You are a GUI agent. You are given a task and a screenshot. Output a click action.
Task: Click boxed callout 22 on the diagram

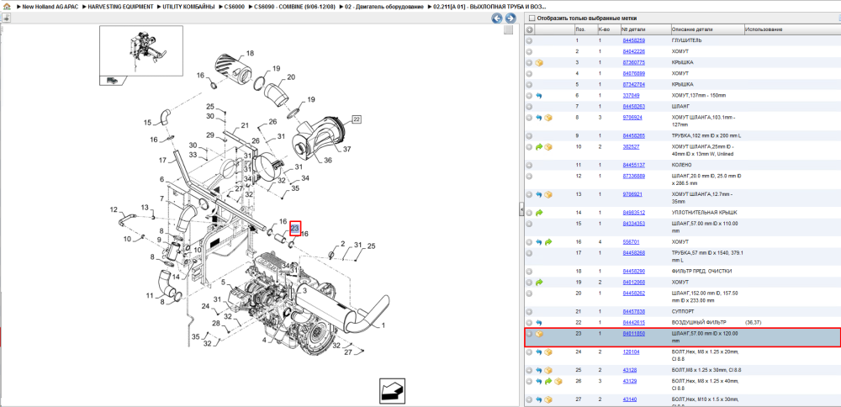pyautogui.click(x=357, y=119)
